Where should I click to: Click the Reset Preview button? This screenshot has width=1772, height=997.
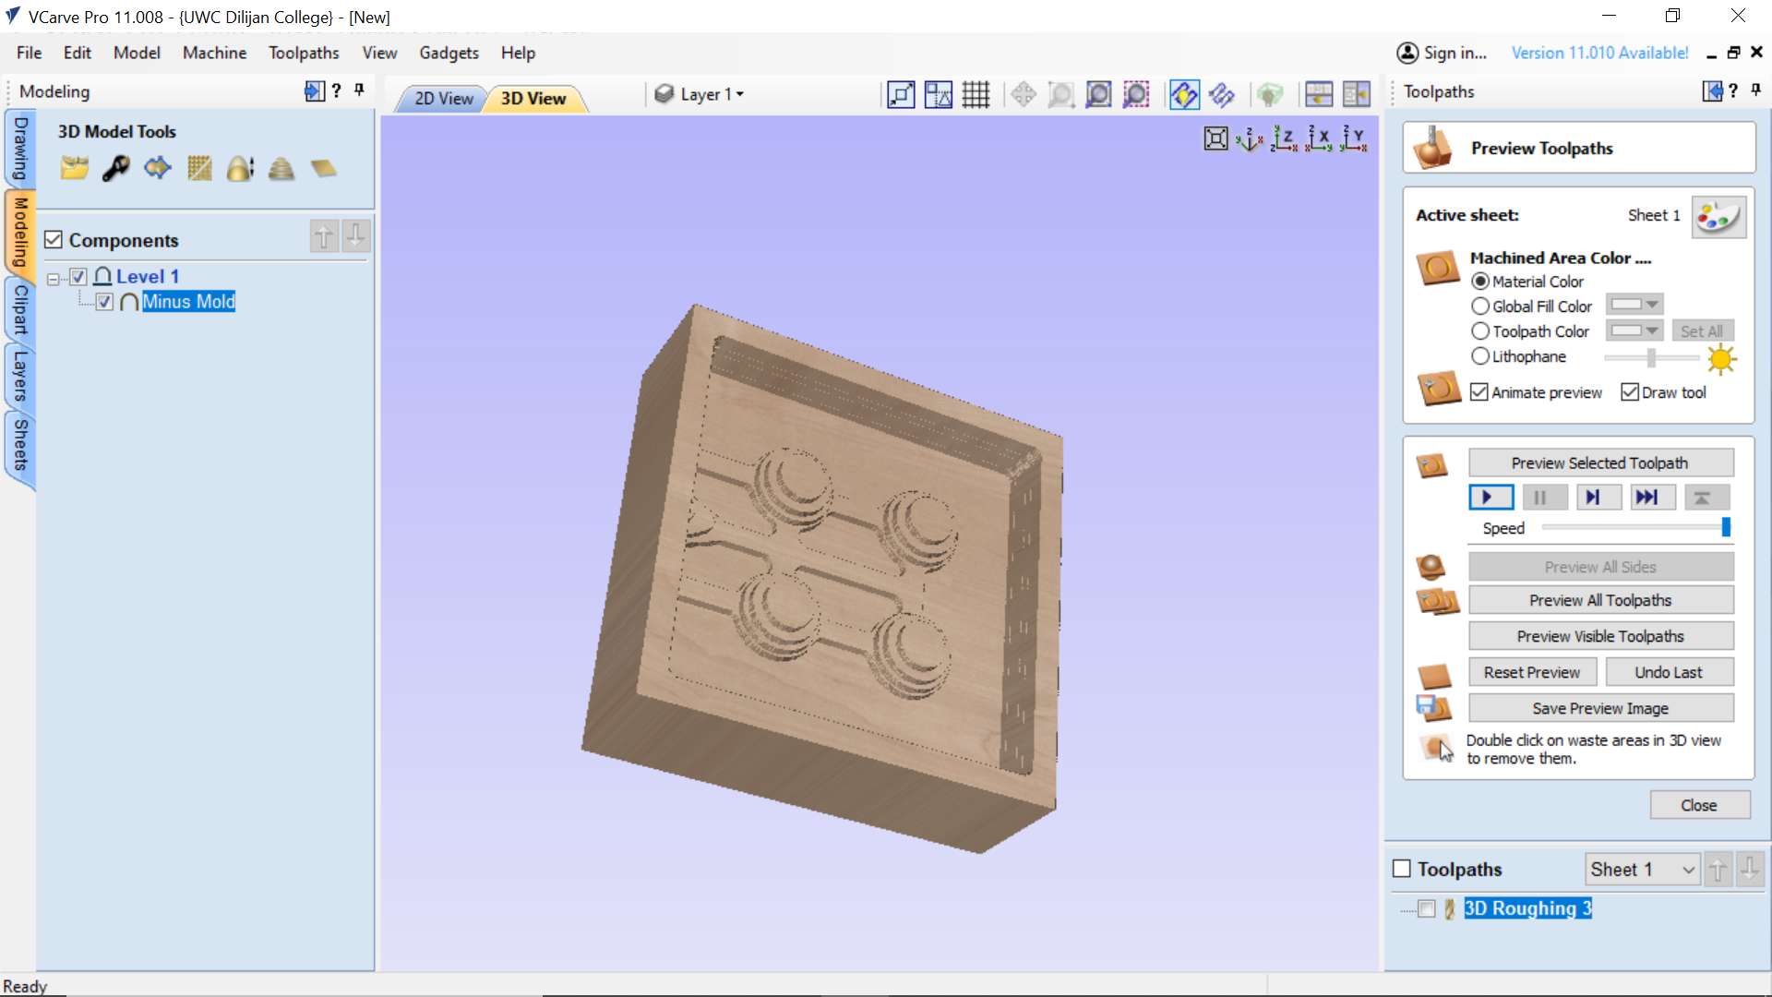[x=1531, y=672]
